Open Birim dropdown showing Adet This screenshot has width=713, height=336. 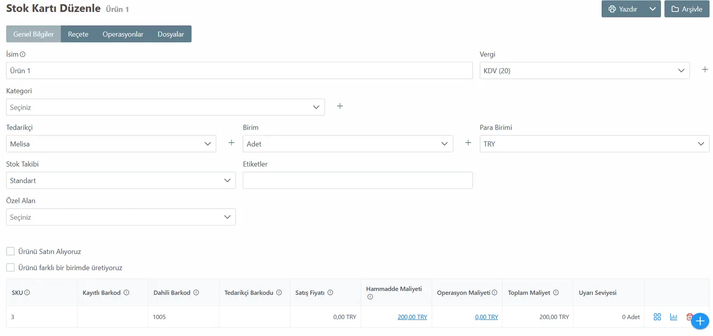348,143
